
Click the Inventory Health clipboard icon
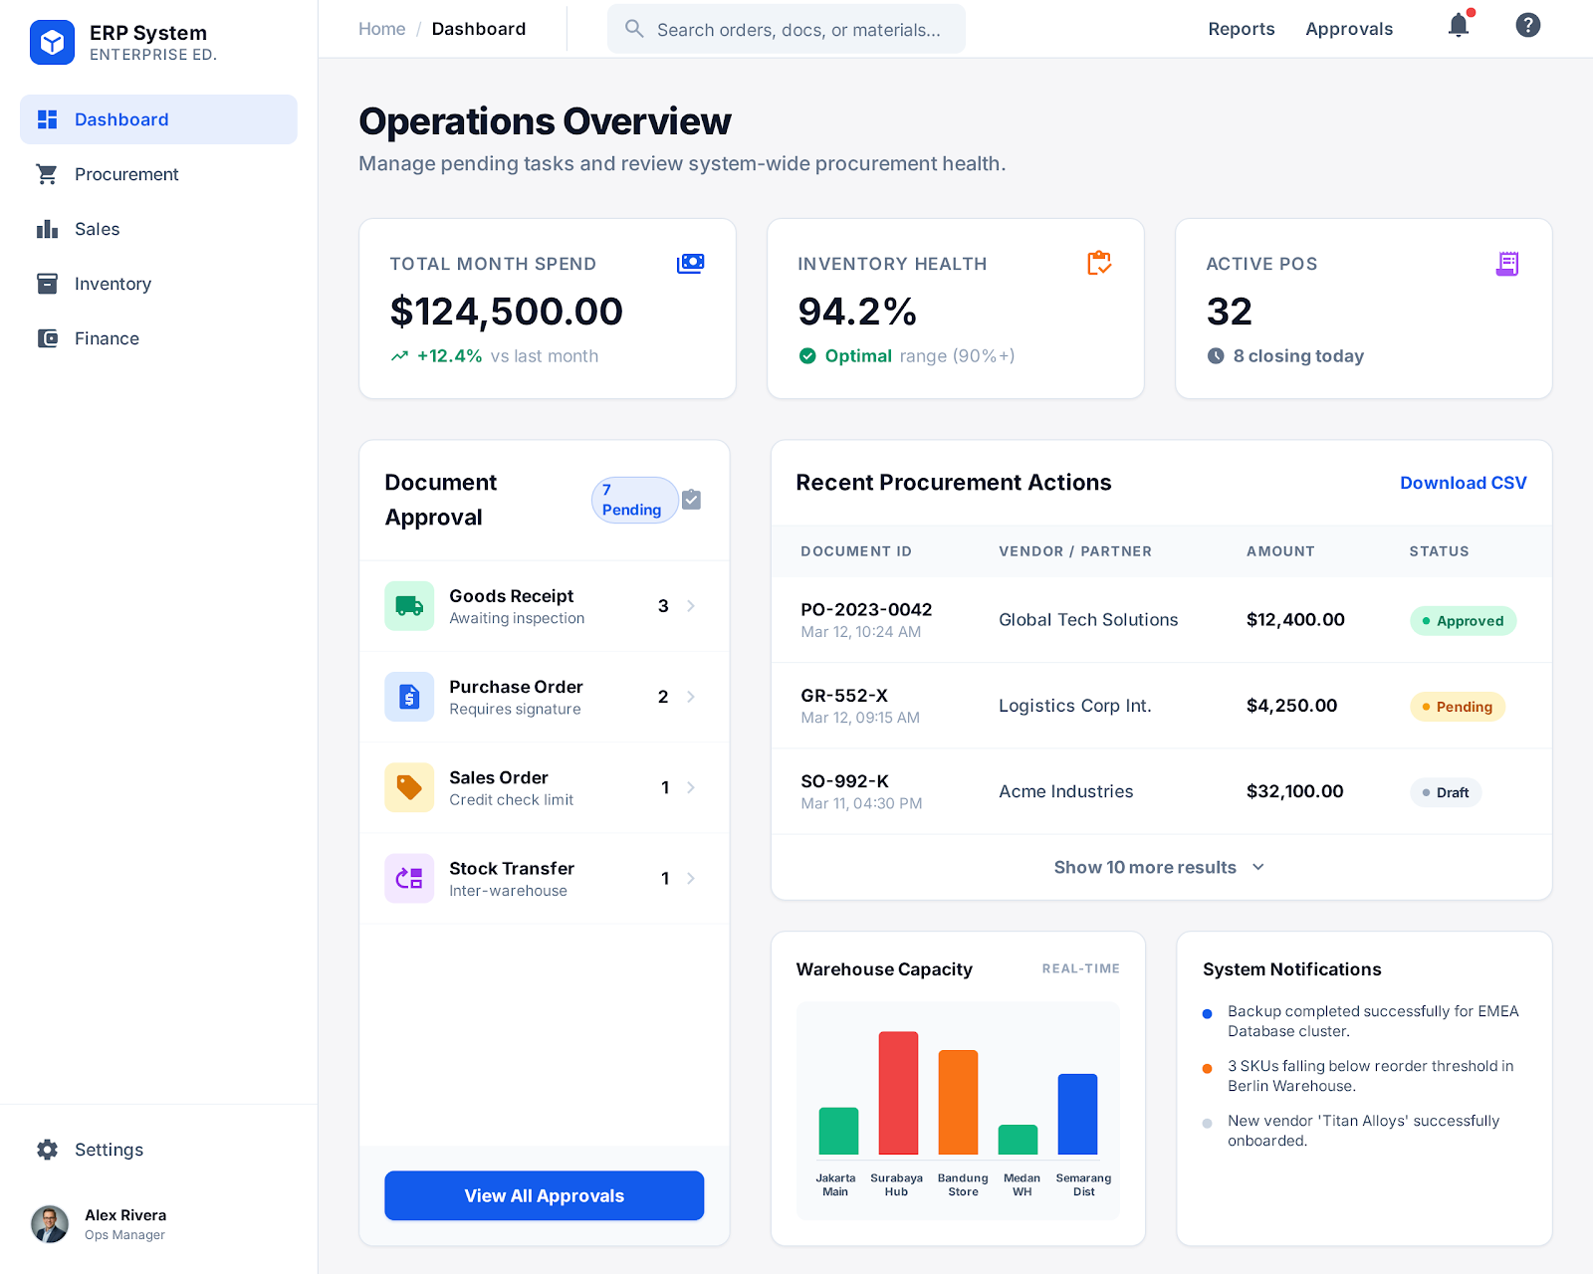pos(1098,264)
